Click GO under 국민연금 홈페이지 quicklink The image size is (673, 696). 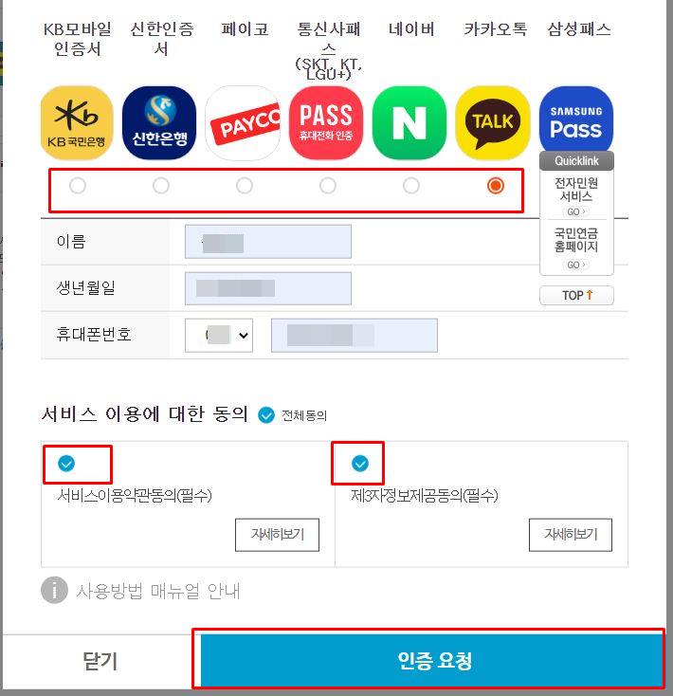[576, 265]
